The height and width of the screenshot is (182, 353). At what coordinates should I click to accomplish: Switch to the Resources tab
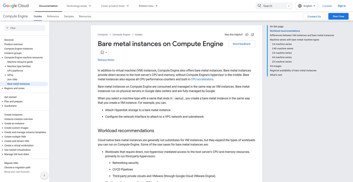(x=85, y=16)
